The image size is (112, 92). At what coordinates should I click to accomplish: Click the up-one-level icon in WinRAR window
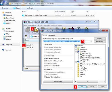coord(26,36)
